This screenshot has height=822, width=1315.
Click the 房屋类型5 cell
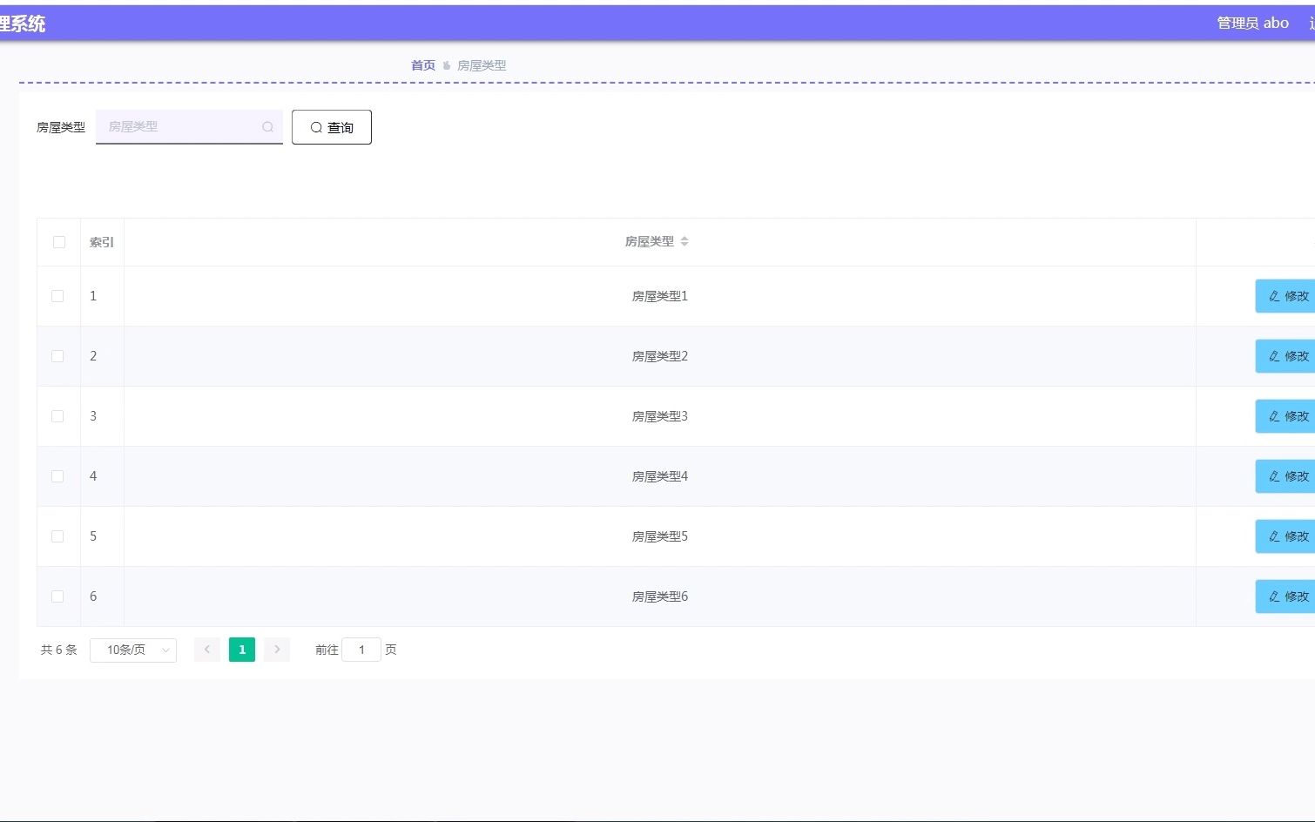660,536
